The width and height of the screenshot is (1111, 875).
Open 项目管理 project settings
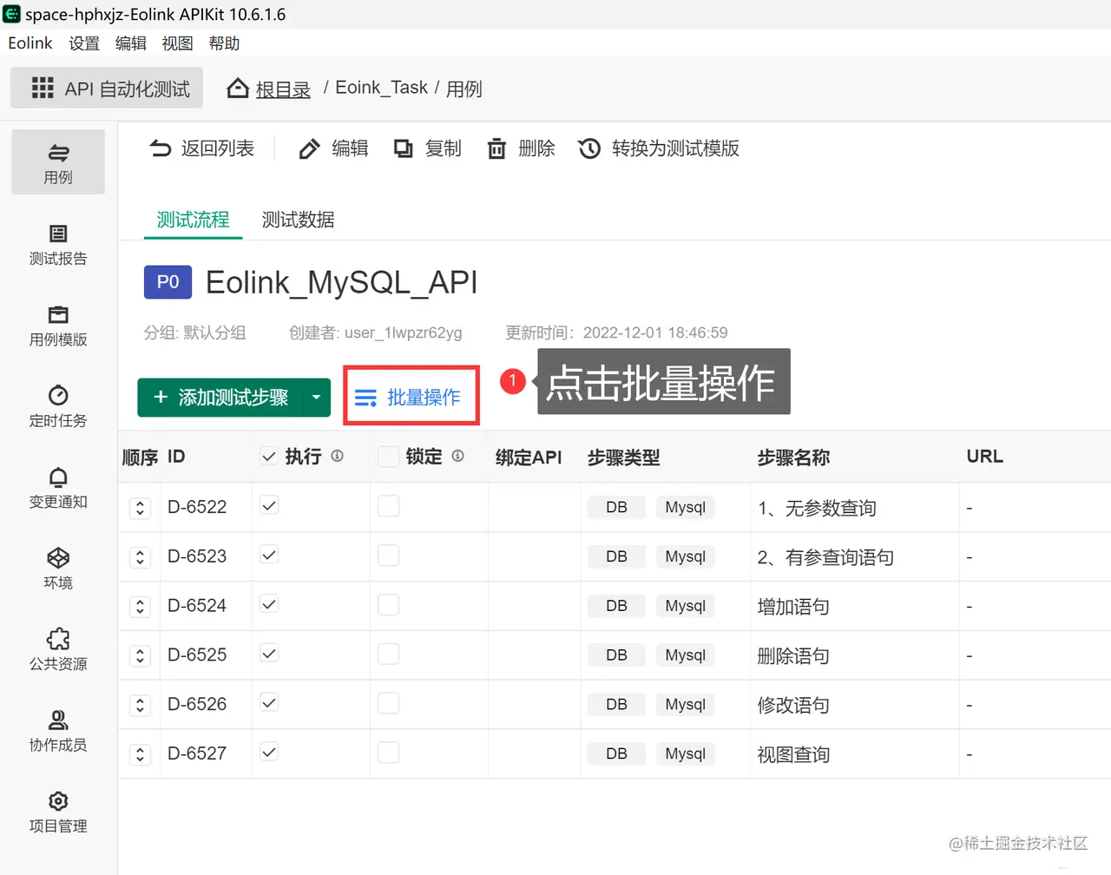[58, 812]
